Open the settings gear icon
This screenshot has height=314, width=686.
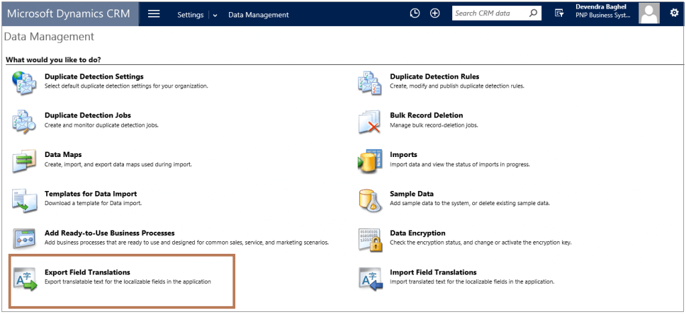click(x=674, y=13)
